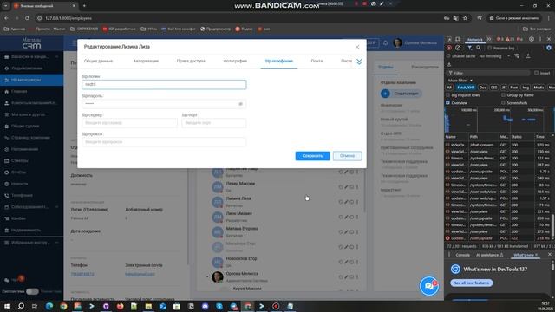Click the phone number link in contacts
This screenshot has height=312, width=555.
[x=82, y=274]
